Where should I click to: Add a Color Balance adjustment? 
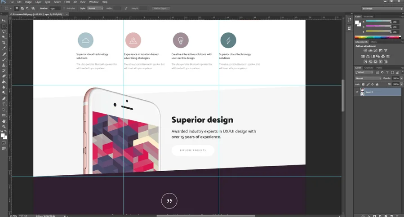(368, 56)
